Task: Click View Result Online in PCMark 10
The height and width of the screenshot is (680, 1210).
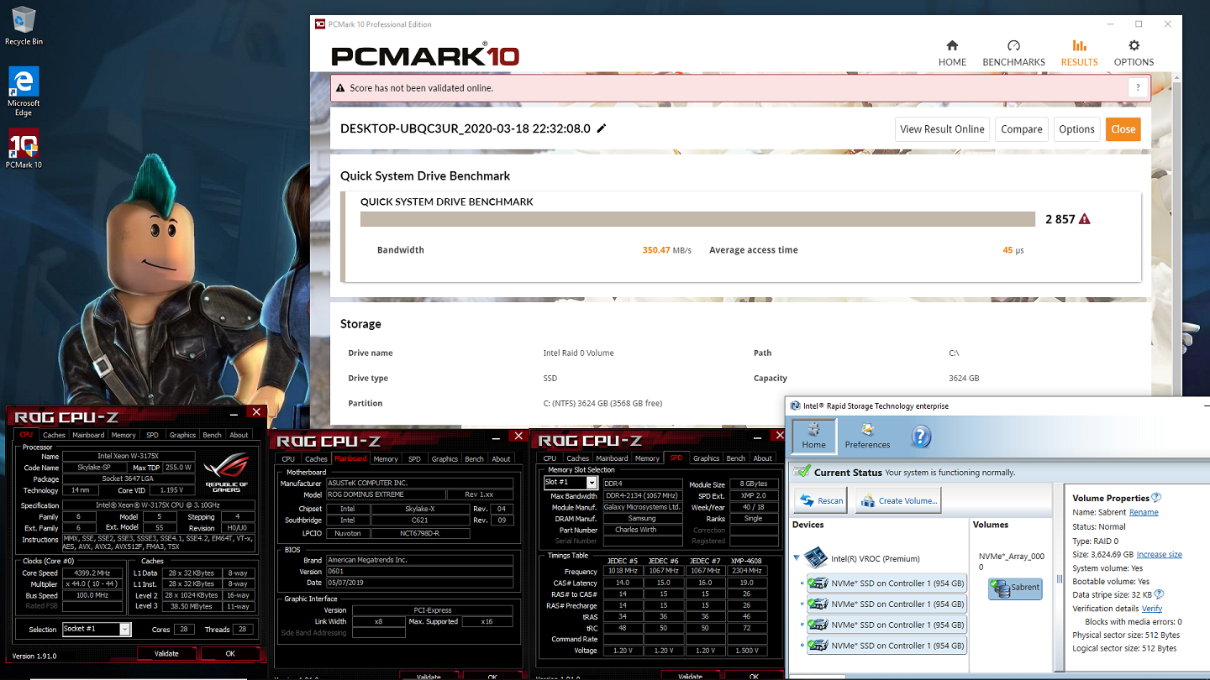Action: click(x=942, y=129)
